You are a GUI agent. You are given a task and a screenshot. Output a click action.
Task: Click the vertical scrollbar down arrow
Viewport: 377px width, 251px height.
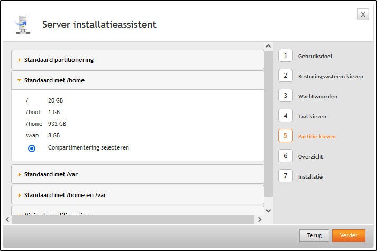point(268,210)
